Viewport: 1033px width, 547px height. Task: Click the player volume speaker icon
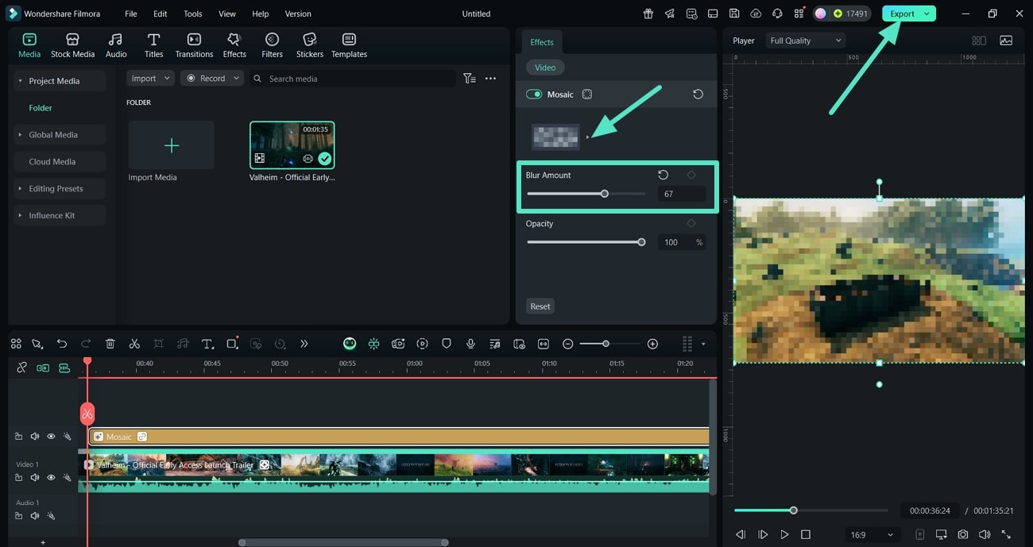pos(985,535)
